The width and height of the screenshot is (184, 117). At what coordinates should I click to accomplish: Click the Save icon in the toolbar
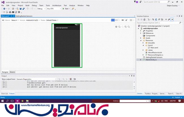coord(21,9)
